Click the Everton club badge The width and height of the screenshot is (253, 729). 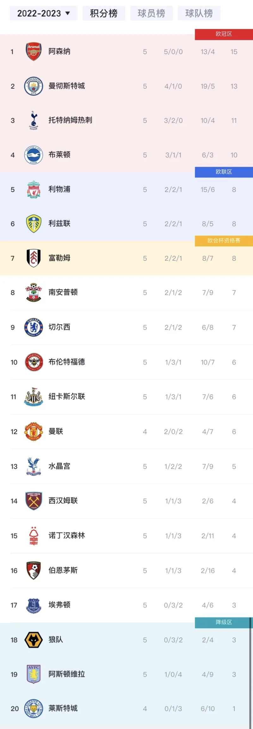coord(34,605)
